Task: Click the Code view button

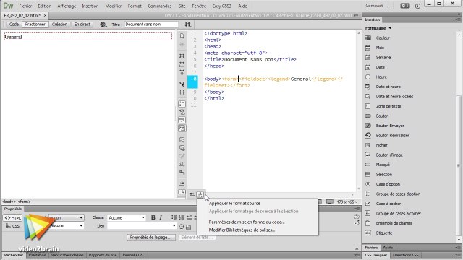Action: tap(14, 25)
